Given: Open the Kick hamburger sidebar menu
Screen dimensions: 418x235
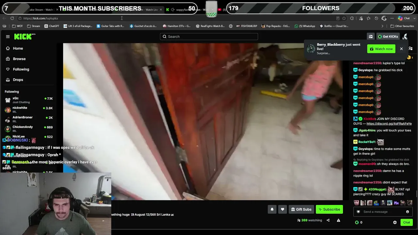Looking at the screenshot, I should coord(8,37).
